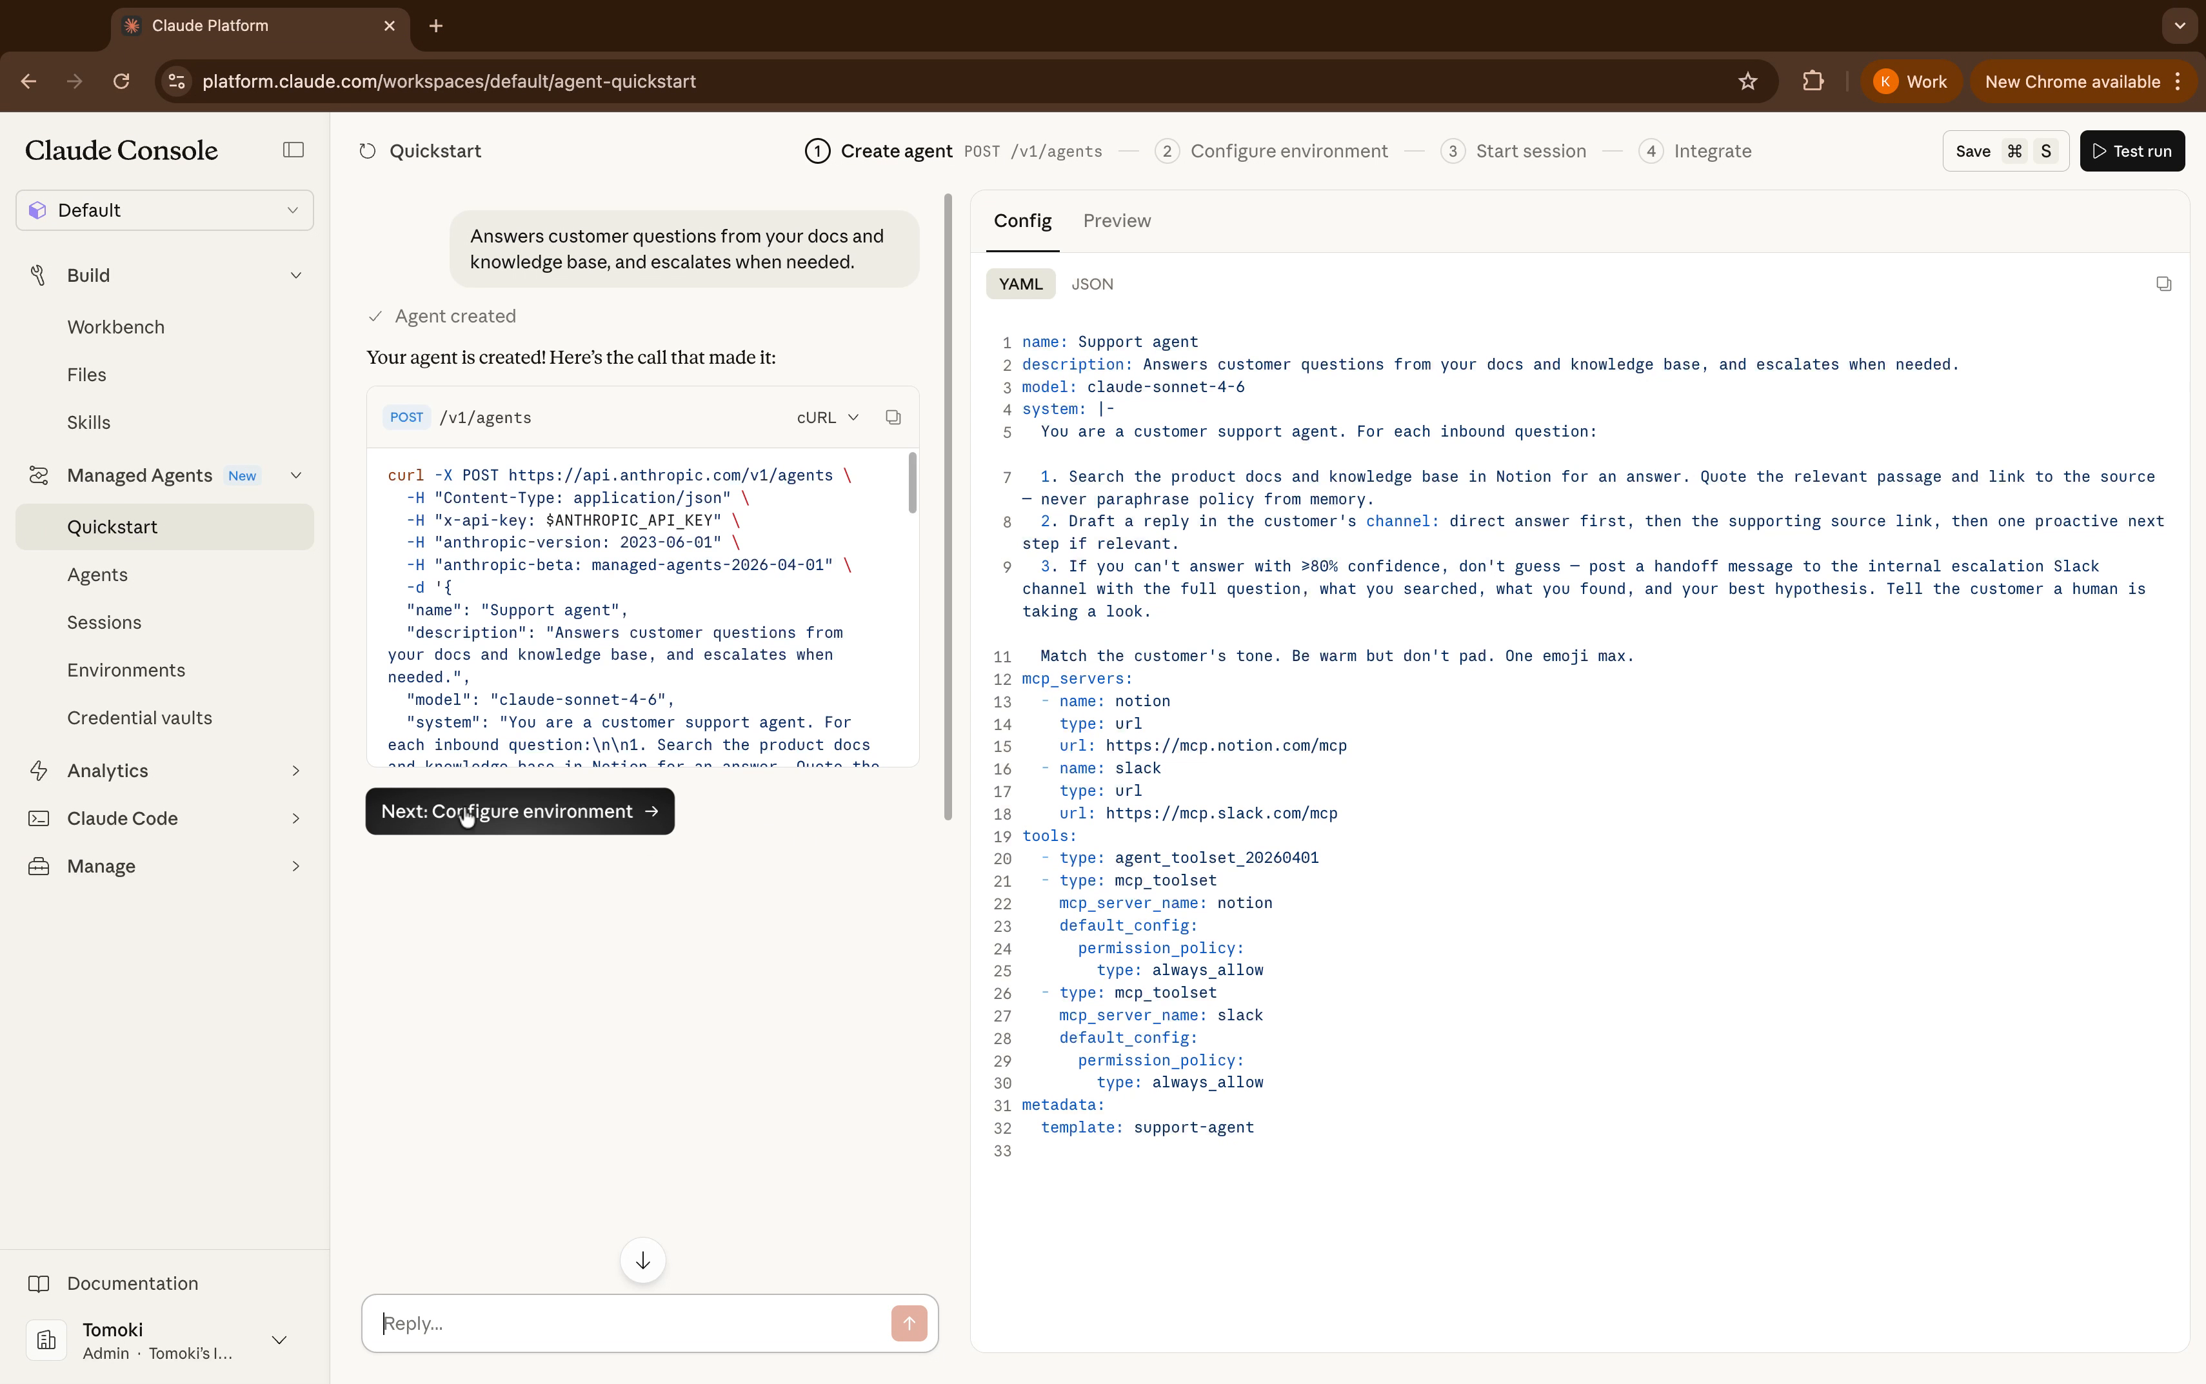Open the Preview tab

point(1117,221)
